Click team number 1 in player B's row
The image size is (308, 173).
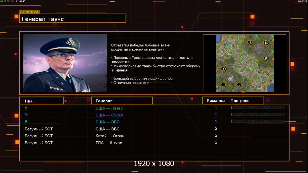coord(216,108)
